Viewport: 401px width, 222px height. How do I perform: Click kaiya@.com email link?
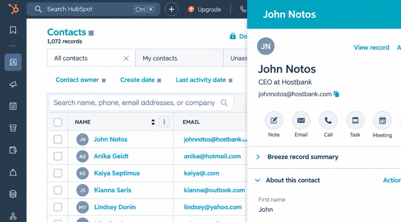pos(202,173)
